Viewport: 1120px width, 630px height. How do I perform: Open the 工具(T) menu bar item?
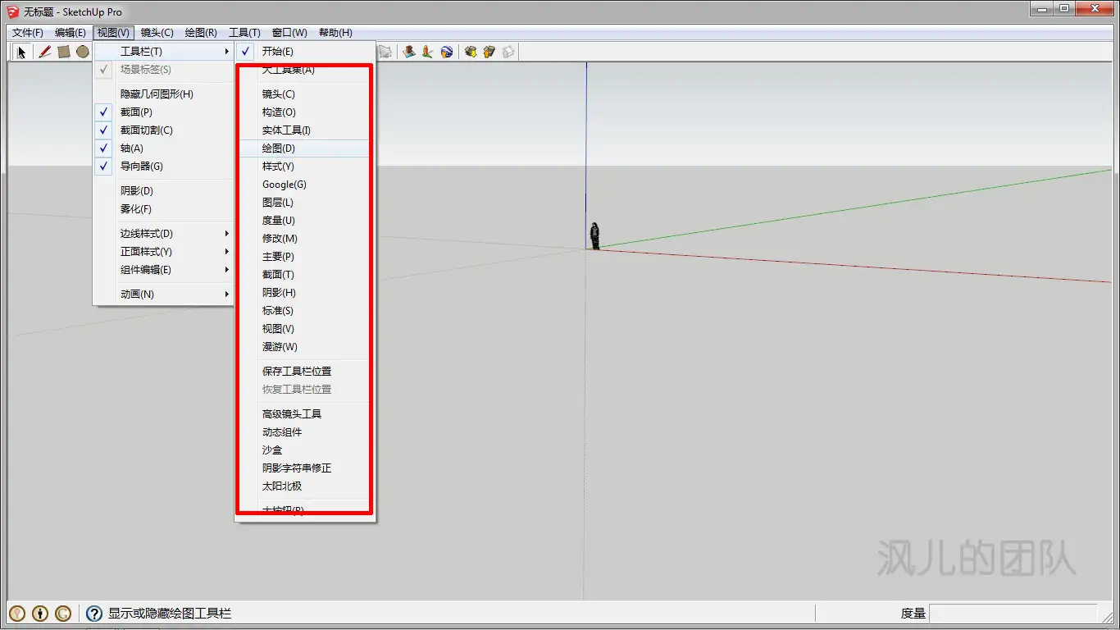[244, 33]
